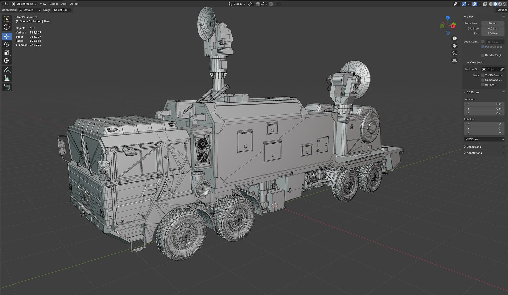The width and height of the screenshot is (508, 295).
Task: Click the 3D Cursor Location Z field
Action: pyautogui.click(x=484, y=113)
